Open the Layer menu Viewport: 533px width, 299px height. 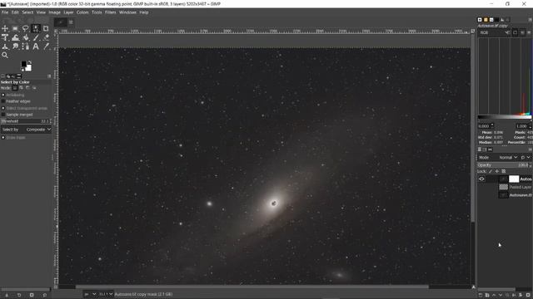click(x=68, y=12)
